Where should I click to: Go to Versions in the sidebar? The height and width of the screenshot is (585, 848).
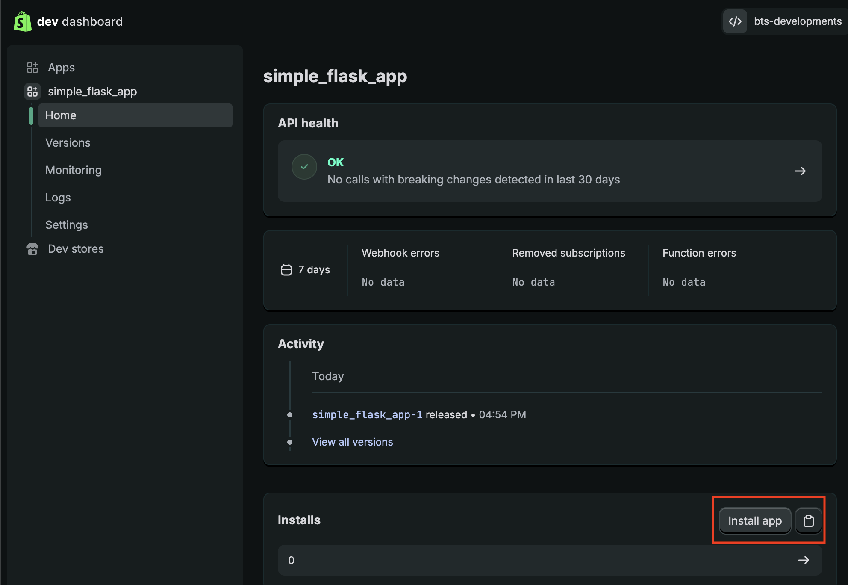tap(68, 143)
